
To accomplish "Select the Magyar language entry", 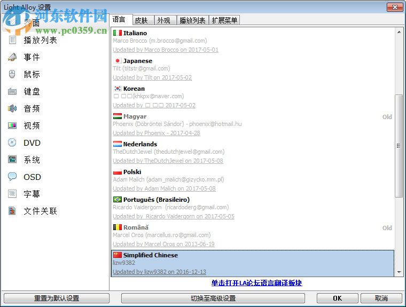I will pos(253,124).
